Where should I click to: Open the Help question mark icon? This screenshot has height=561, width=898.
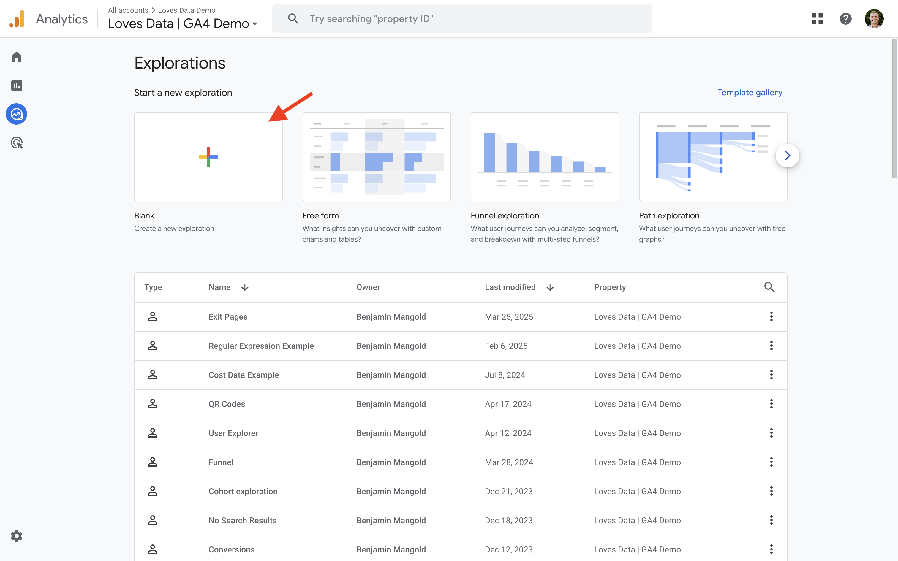845,18
